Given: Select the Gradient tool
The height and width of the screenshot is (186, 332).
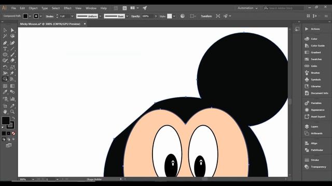Looking at the screenshot, I should (12, 86).
